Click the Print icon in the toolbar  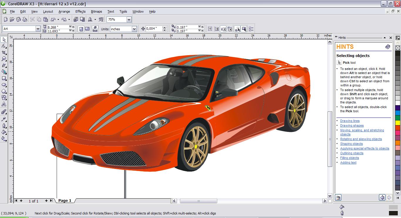pyautogui.click(x=25, y=19)
